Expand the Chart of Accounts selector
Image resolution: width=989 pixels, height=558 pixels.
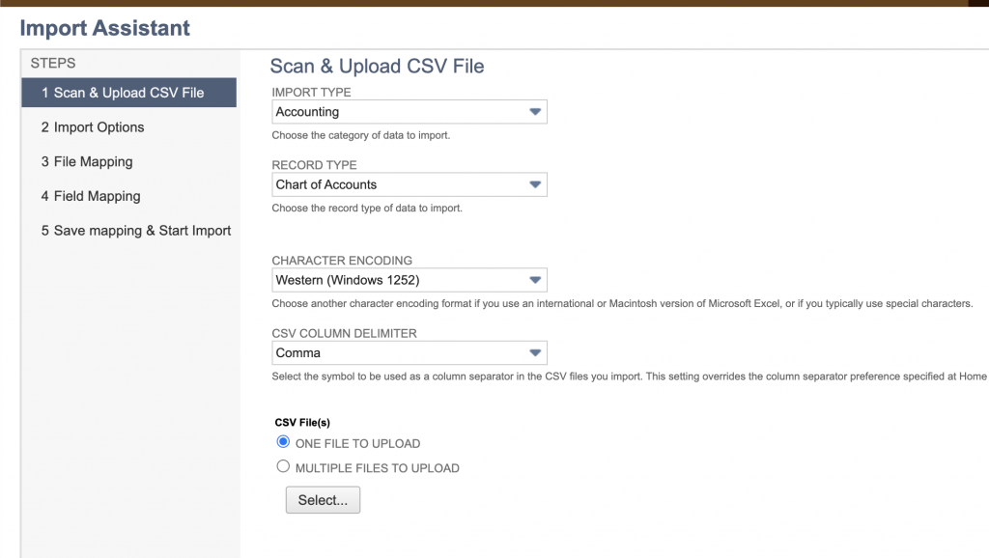(x=396, y=184)
